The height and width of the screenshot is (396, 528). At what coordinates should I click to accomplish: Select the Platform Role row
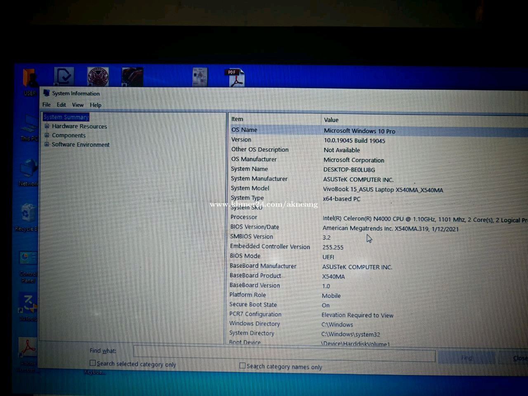click(379, 295)
